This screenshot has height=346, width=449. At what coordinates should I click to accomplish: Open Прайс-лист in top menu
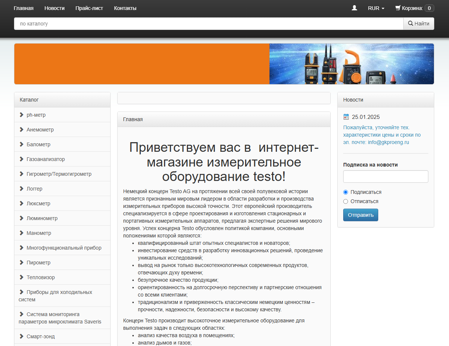pyautogui.click(x=89, y=8)
